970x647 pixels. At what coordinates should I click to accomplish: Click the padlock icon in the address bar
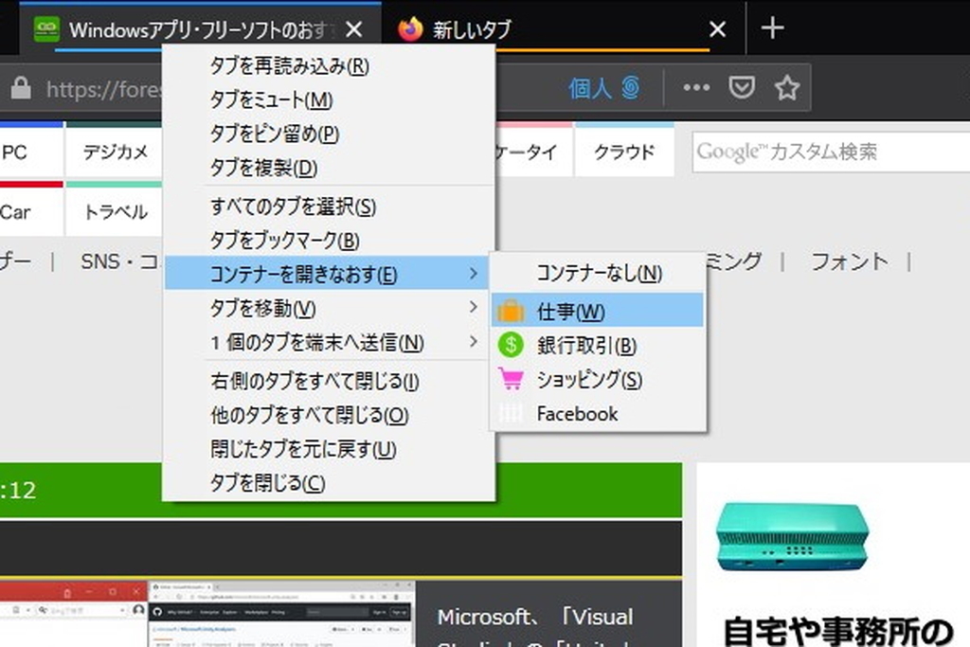[21, 88]
